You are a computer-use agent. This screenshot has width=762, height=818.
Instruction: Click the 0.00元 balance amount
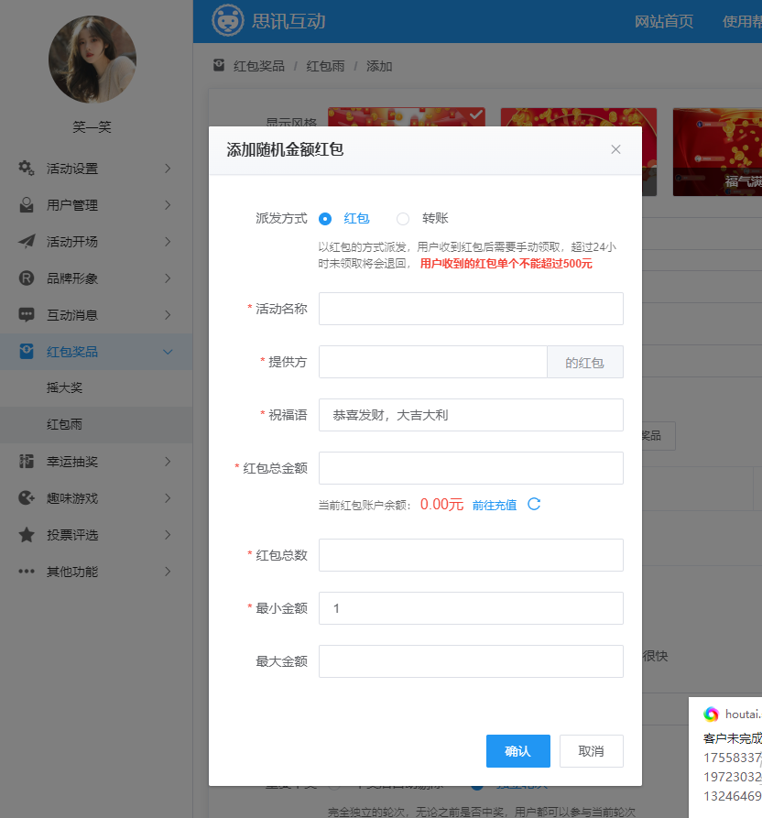(441, 505)
